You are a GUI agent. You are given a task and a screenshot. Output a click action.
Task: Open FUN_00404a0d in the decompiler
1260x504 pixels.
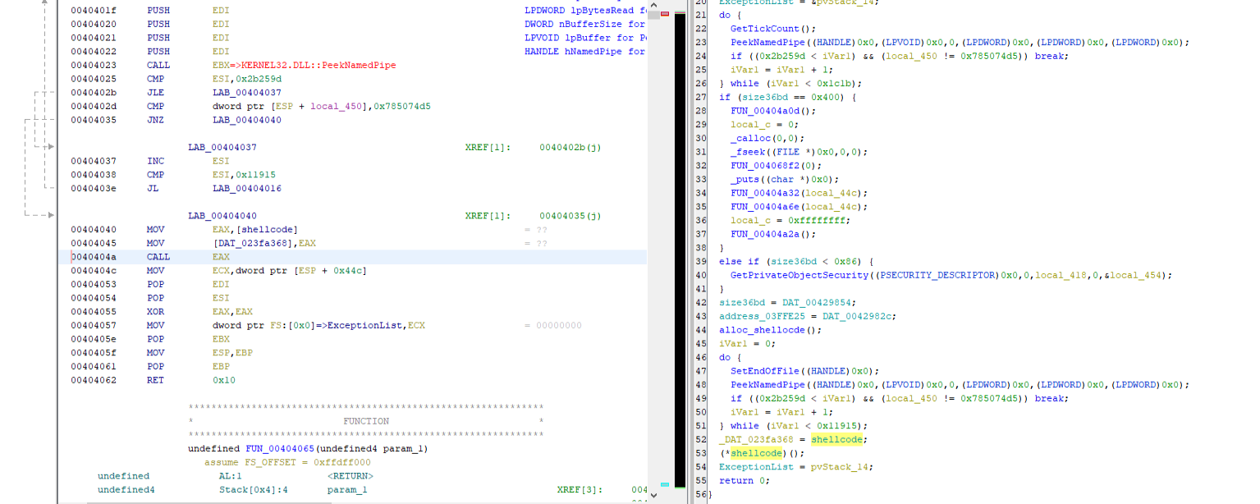pyautogui.click(x=767, y=111)
